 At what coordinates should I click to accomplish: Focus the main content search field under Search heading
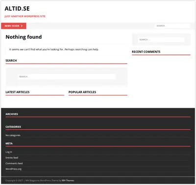(x=67, y=77)
